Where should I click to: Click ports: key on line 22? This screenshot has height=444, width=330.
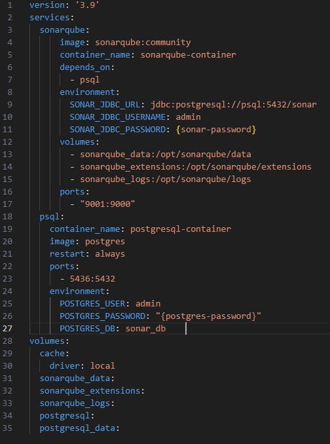click(65, 267)
